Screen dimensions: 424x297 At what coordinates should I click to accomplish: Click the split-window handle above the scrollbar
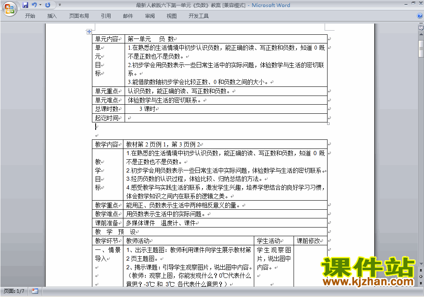coord(421,23)
